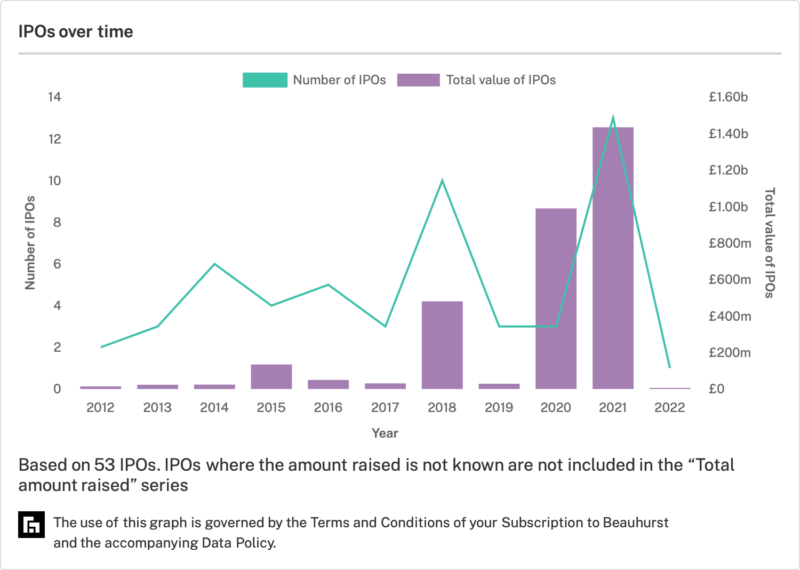Screen dimensions: 800x570
Task: Select the 2018 purple bar
Action: tap(442, 345)
